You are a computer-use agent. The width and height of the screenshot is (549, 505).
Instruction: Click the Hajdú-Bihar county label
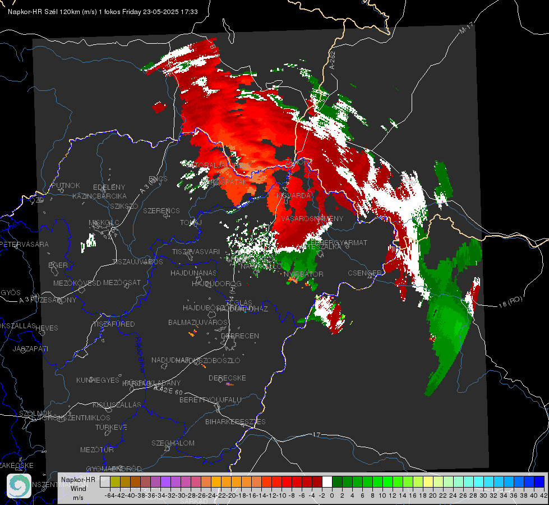(x=140, y=355)
